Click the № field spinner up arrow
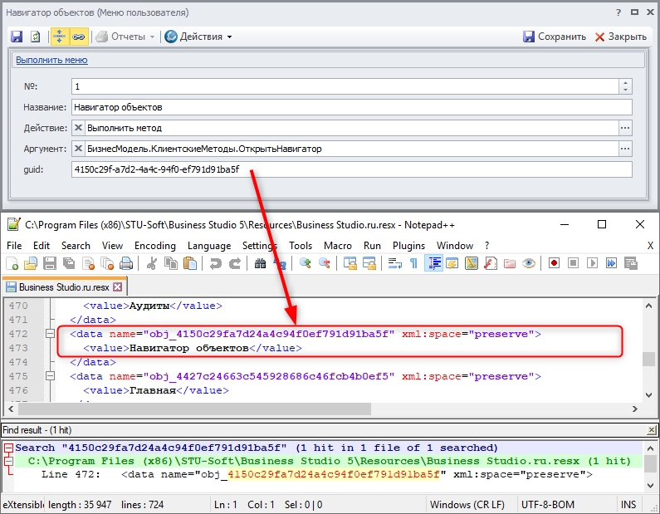 click(x=625, y=83)
